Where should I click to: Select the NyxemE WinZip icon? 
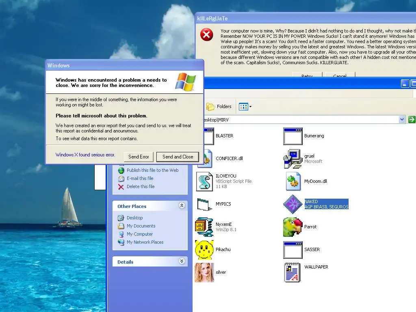pos(205,227)
